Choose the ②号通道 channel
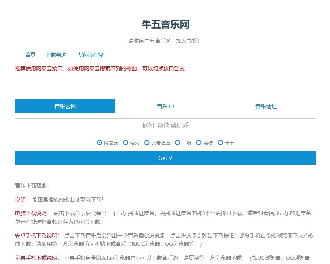Image resolution: width=330 pixels, height=264 pixels. 147,142
